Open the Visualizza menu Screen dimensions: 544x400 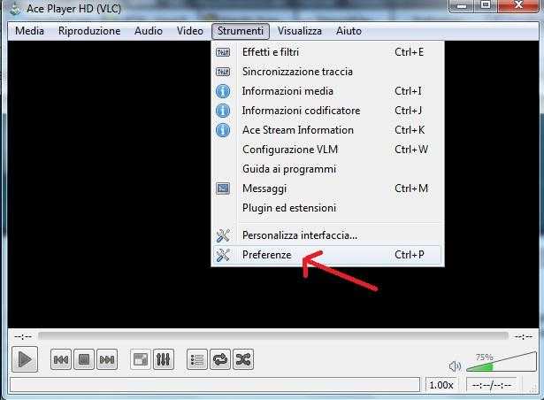click(299, 31)
